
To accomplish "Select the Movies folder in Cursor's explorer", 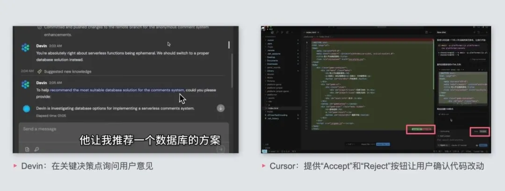I will (x=271, y=74).
